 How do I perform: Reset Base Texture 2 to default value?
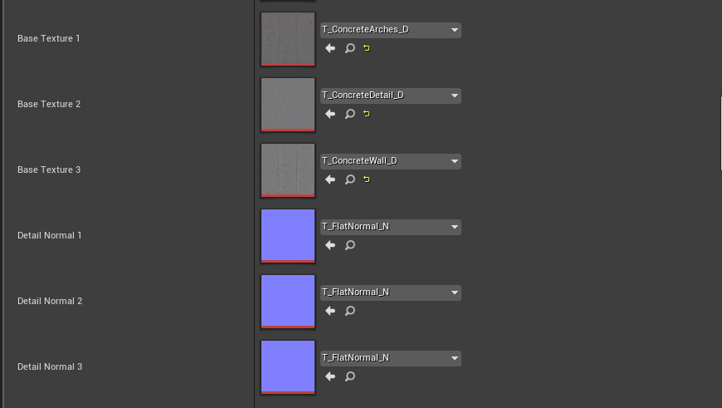(367, 114)
